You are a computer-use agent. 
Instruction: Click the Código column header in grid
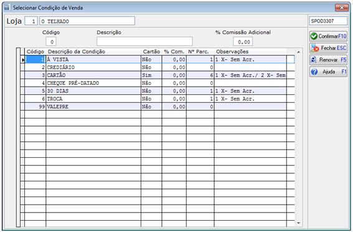pos(35,52)
